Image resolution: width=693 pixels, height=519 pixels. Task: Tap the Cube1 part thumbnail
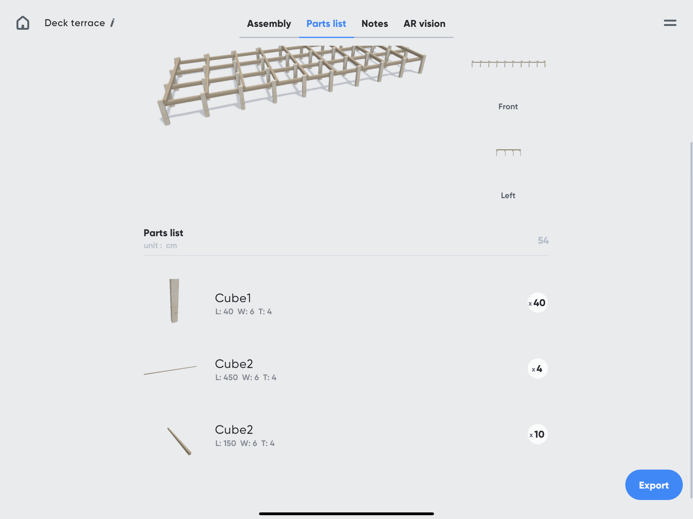(174, 301)
